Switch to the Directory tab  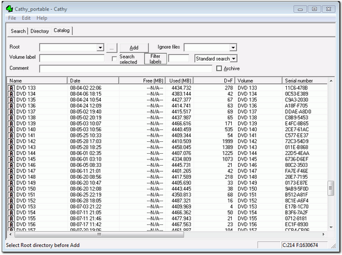click(39, 31)
